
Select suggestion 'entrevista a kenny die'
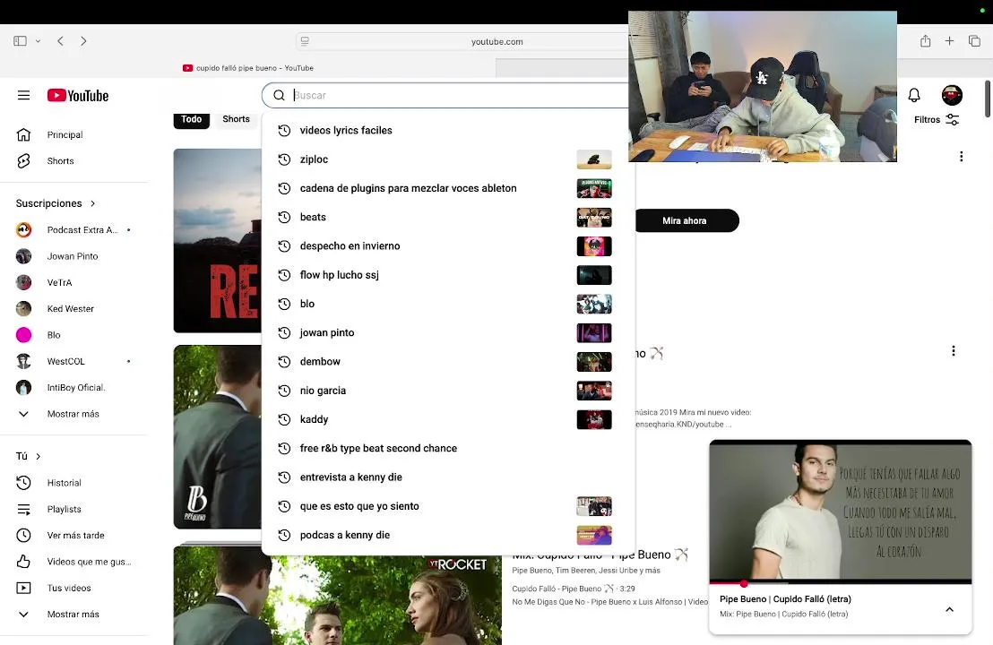pos(448,477)
